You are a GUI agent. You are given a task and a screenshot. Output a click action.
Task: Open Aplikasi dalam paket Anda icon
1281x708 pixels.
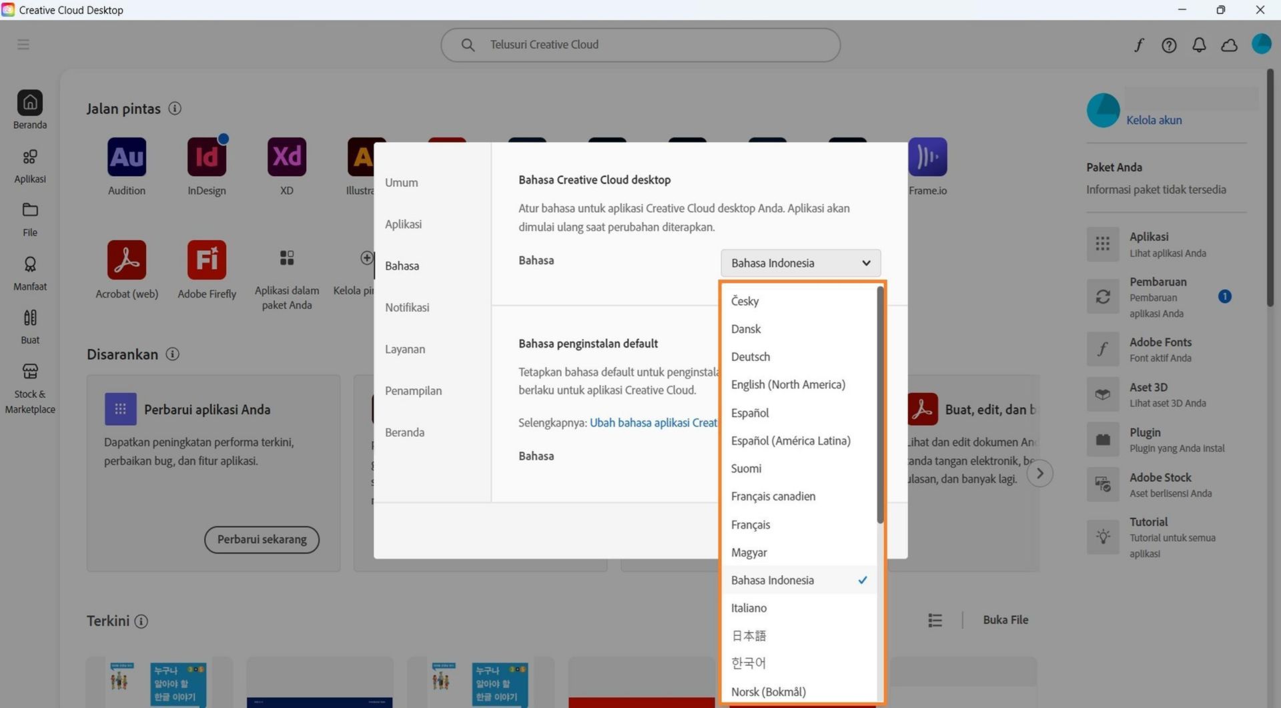[x=287, y=258]
